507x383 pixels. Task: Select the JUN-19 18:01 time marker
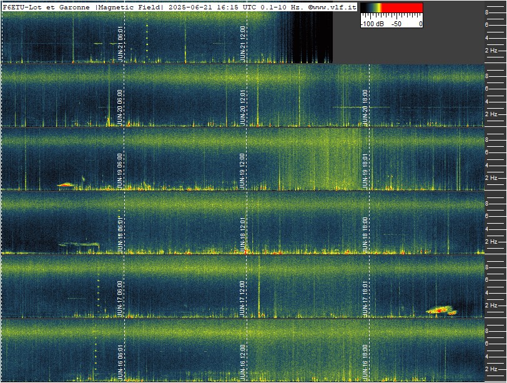(x=365, y=171)
